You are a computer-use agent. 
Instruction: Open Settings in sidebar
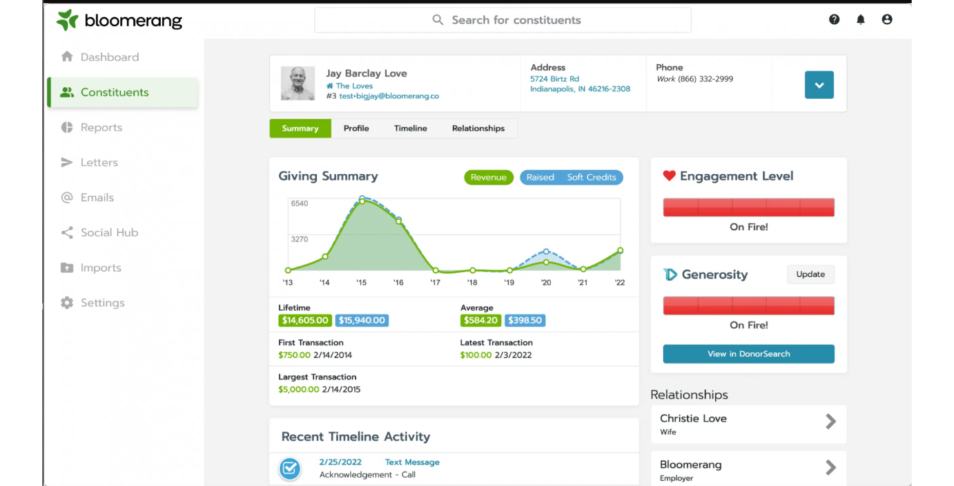coord(102,303)
